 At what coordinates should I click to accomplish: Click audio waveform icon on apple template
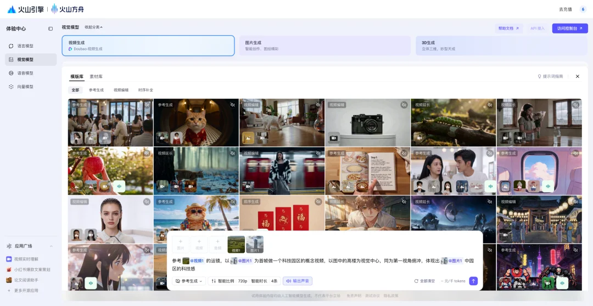coord(120,186)
